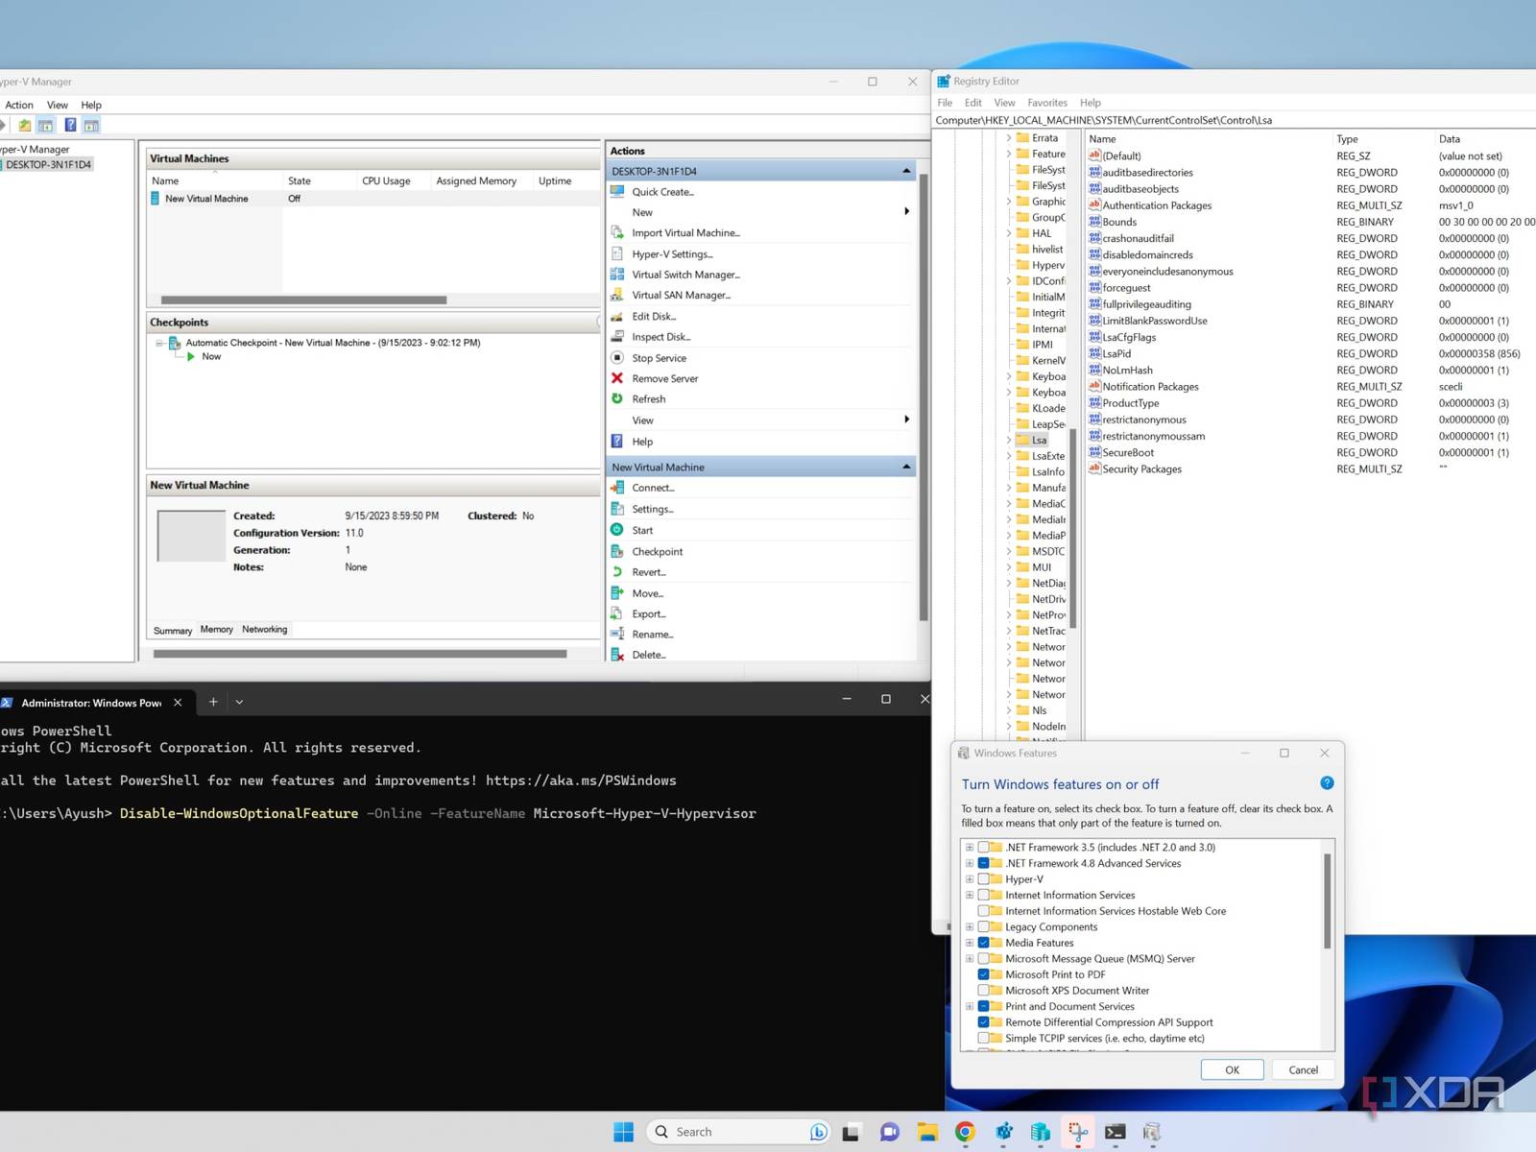
Task: Cancel the Windows Features dialog
Action: pyautogui.click(x=1303, y=1069)
